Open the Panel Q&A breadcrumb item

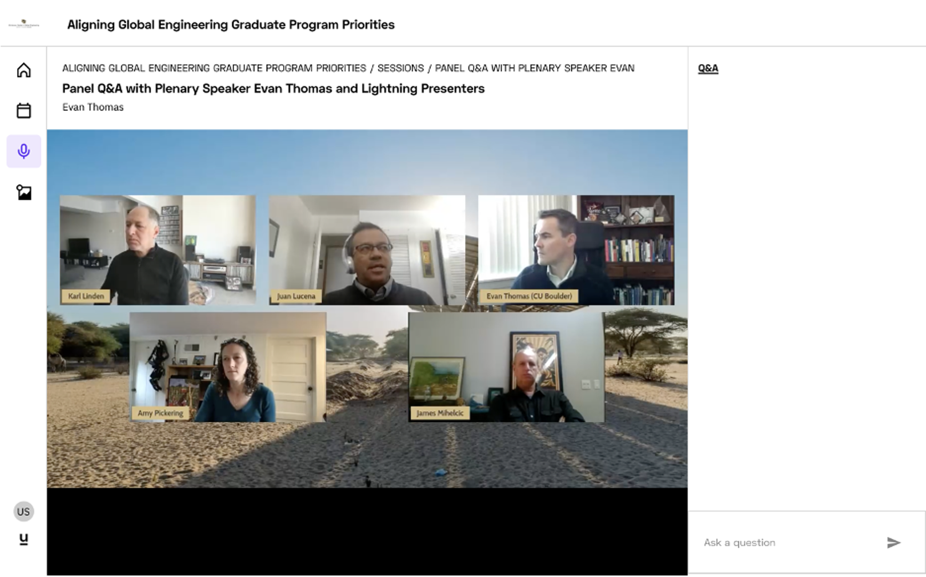(x=535, y=68)
